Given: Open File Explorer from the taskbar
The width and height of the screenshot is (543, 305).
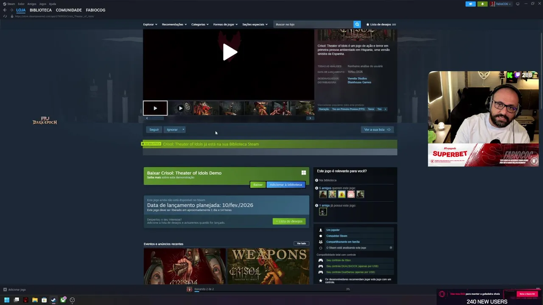Looking at the screenshot, I should (35, 300).
